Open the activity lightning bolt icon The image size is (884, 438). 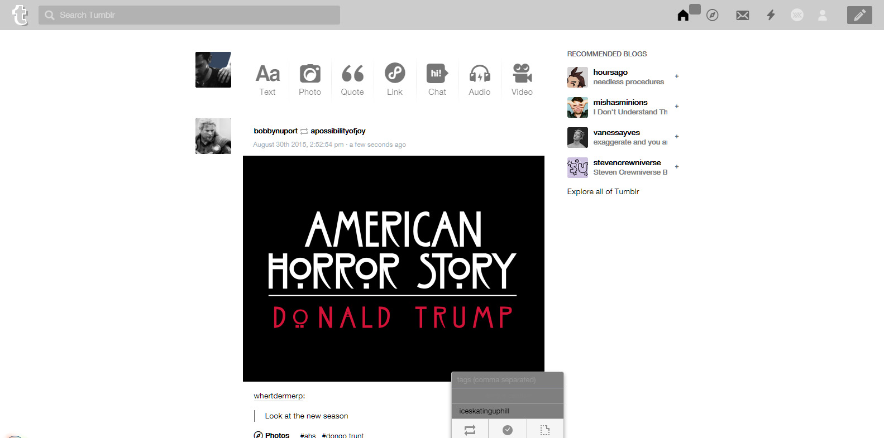pos(771,15)
